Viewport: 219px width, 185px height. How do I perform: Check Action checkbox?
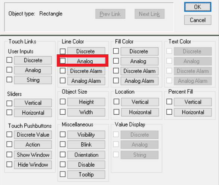pos(9,144)
